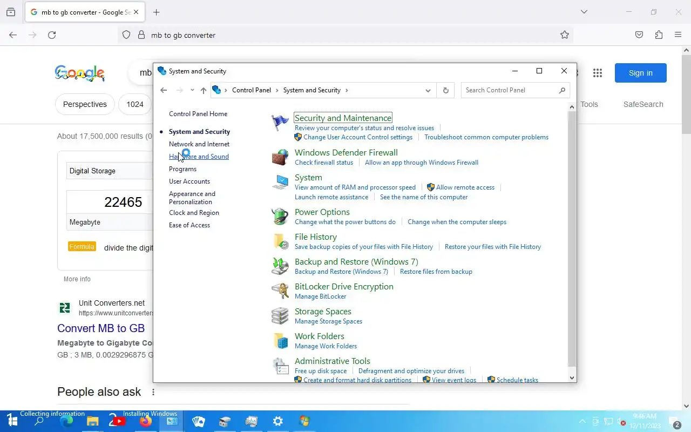This screenshot has height=432, width=691.
Task: Click Allow remote access link
Action: [x=465, y=187]
